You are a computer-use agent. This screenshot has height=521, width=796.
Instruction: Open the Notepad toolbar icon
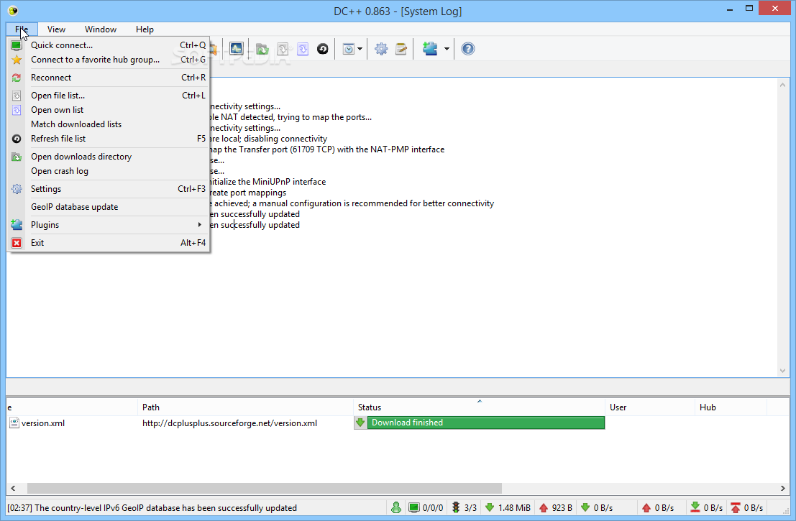coord(401,49)
